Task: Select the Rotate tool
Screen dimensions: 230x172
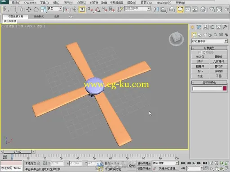Action: tap(36, 9)
